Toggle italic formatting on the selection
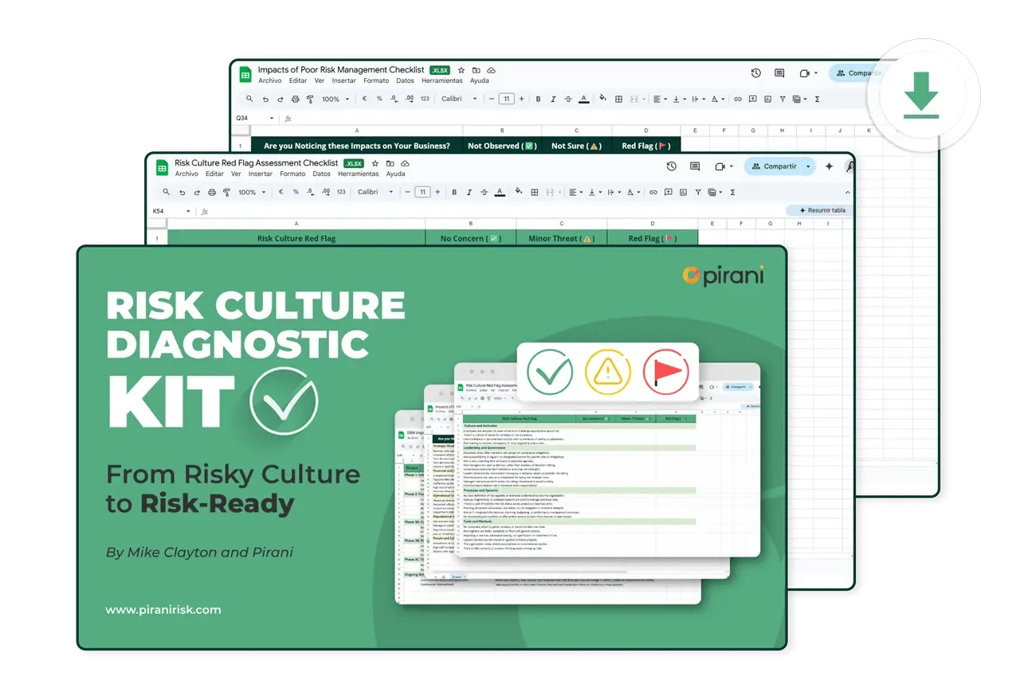1020x680 pixels. pos(469,192)
